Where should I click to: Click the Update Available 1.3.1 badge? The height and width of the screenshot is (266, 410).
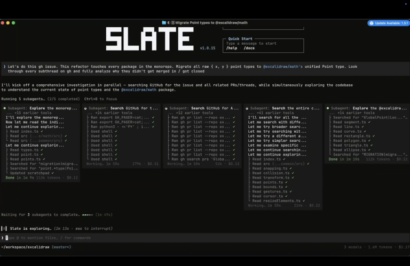(389, 23)
